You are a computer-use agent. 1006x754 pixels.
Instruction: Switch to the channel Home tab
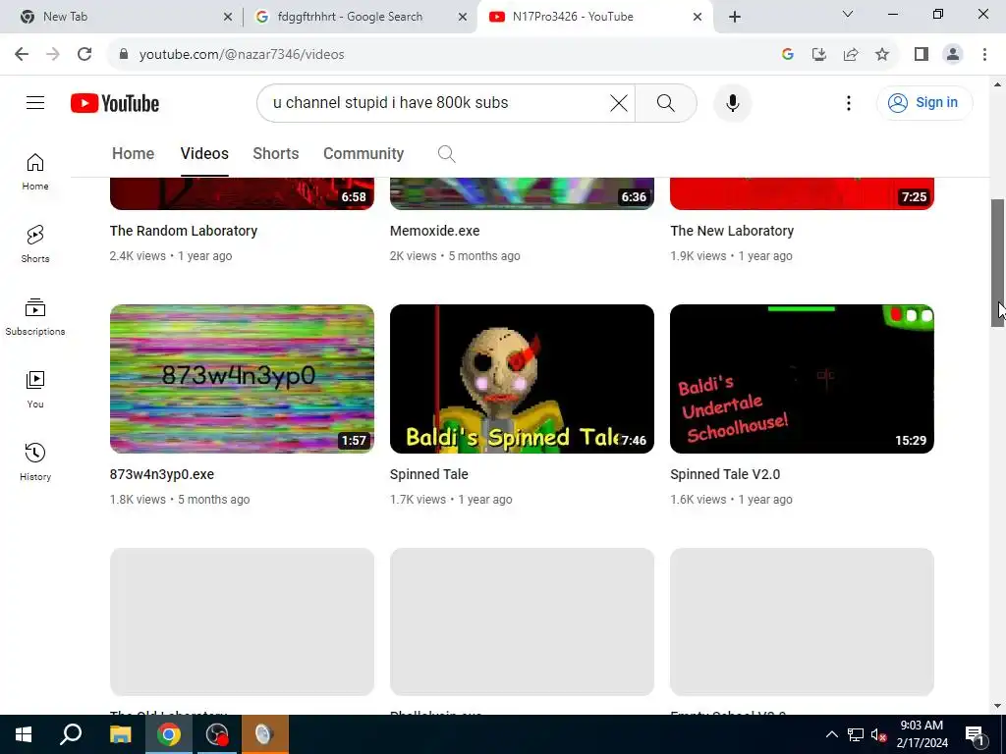133,153
